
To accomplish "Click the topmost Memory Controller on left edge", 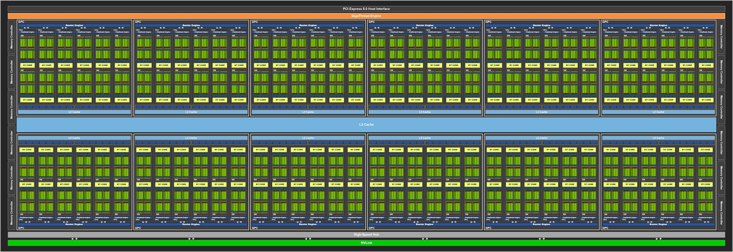I will (12, 37).
